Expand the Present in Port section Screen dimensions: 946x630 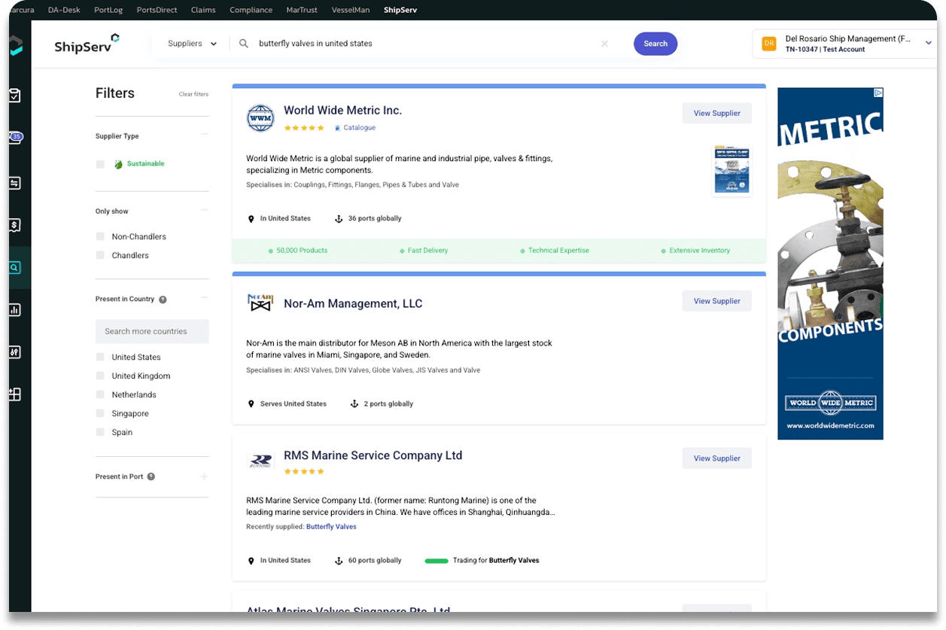tap(204, 476)
